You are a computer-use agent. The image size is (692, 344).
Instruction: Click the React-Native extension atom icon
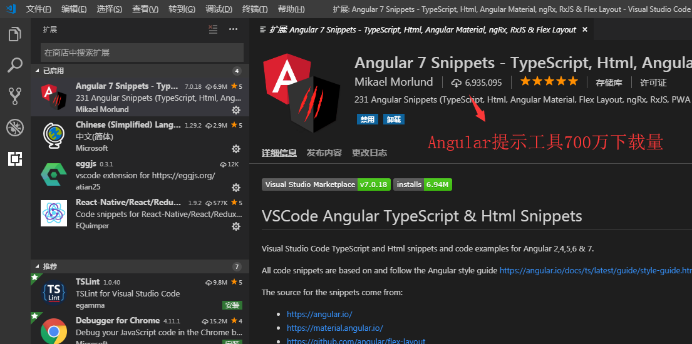(x=54, y=213)
